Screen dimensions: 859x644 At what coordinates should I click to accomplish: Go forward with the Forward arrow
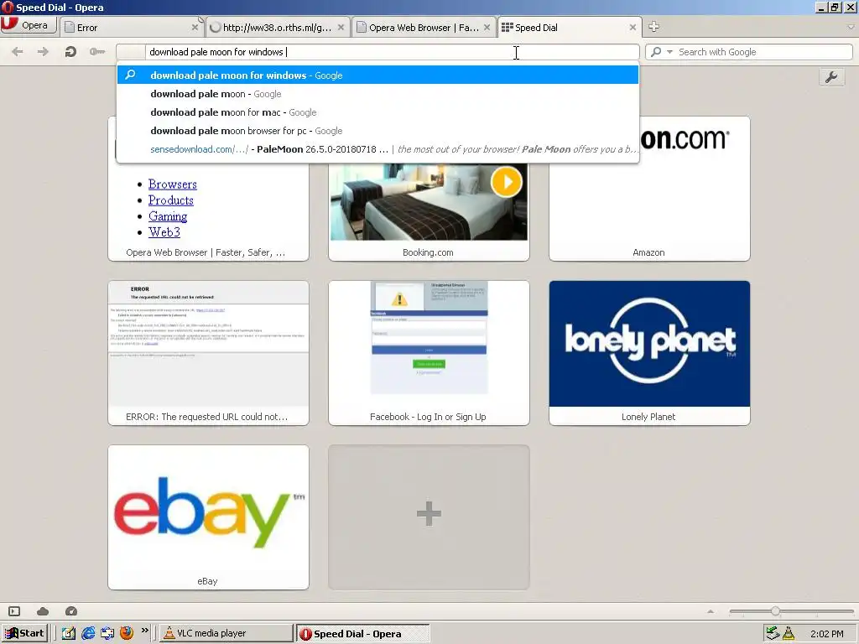(x=43, y=52)
